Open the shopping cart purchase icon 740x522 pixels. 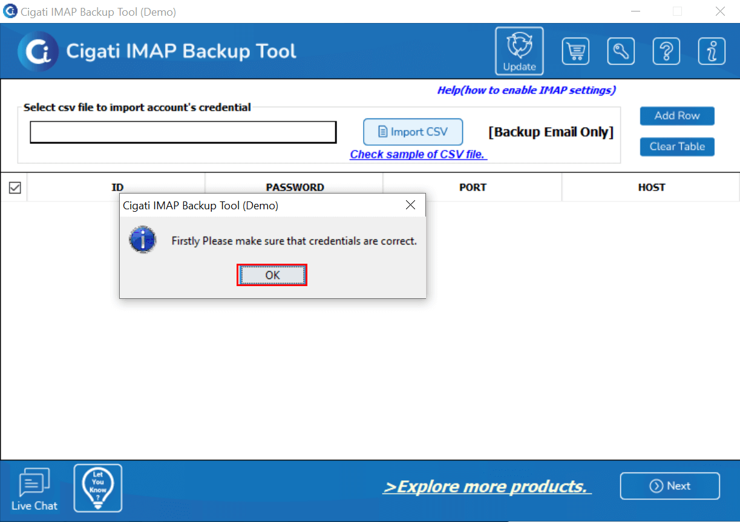(x=575, y=51)
